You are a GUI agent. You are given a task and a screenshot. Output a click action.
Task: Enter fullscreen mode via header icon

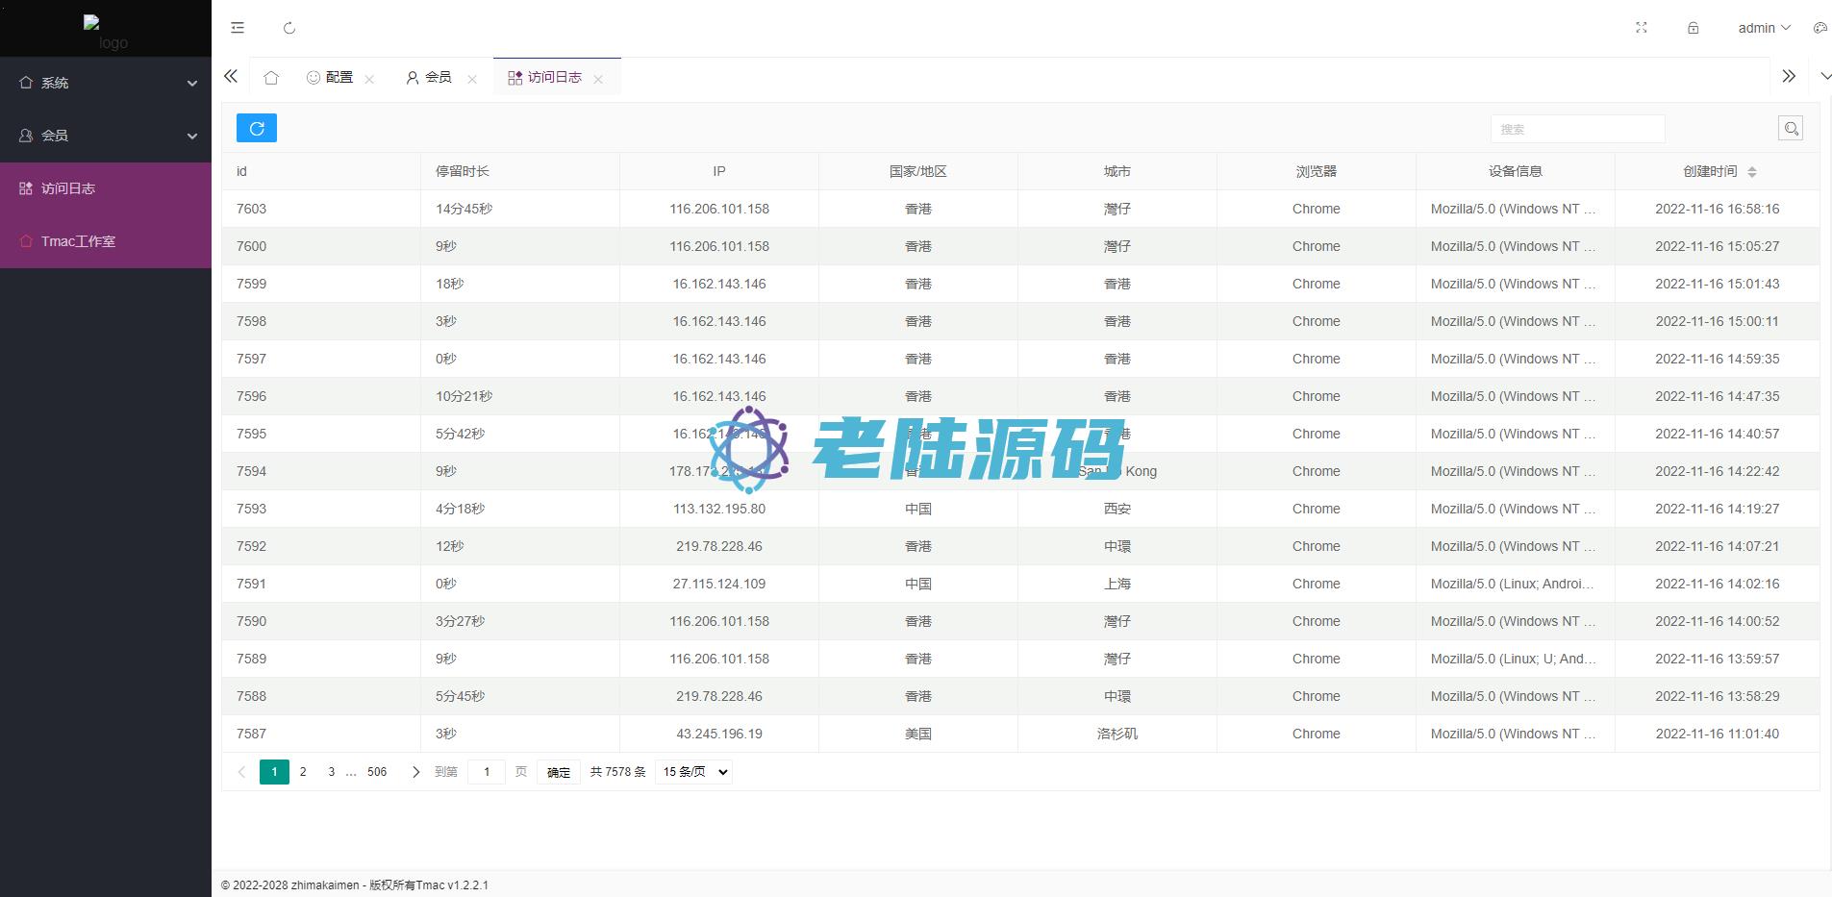(x=1642, y=28)
